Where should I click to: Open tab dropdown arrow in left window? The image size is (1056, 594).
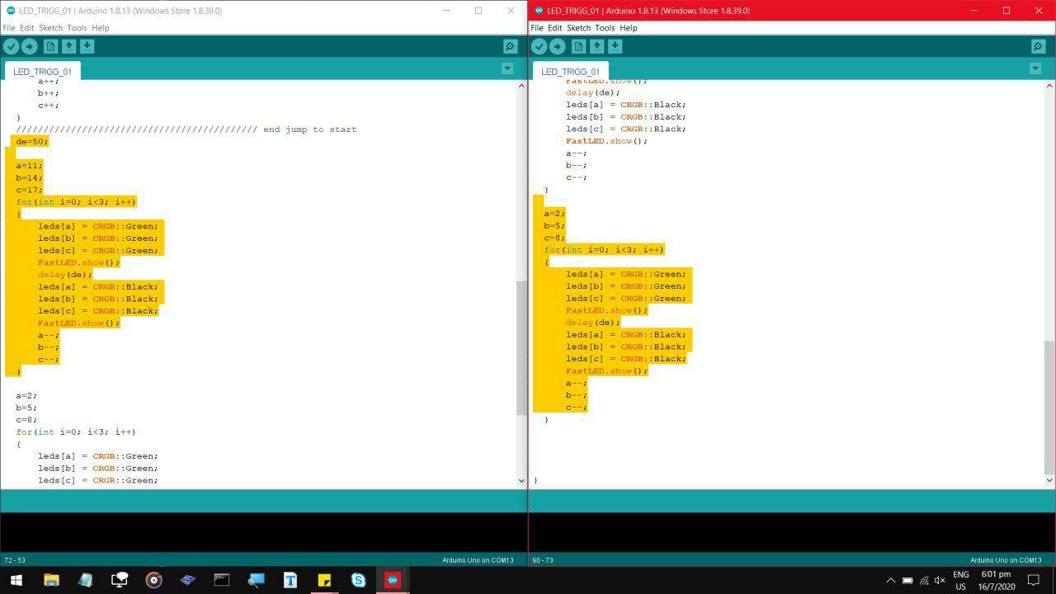pyautogui.click(x=507, y=68)
